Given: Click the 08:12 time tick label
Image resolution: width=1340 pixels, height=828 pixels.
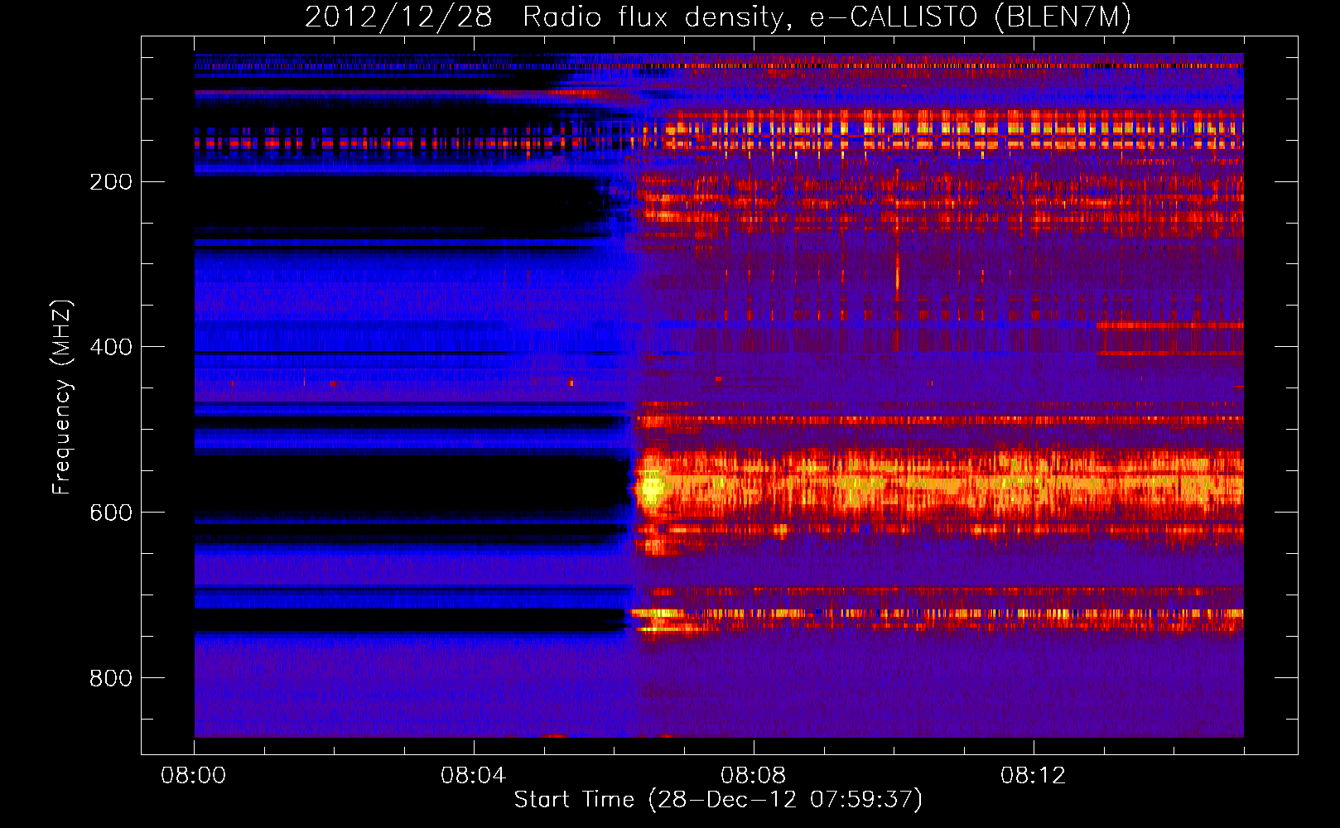Looking at the screenshot, I should [x=1034, y=776].
